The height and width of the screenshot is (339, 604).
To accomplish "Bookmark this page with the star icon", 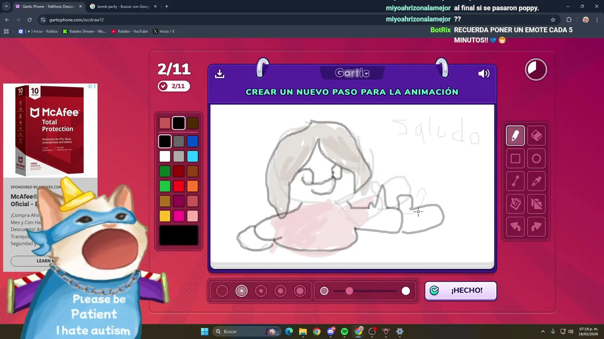I will point(553,20).
